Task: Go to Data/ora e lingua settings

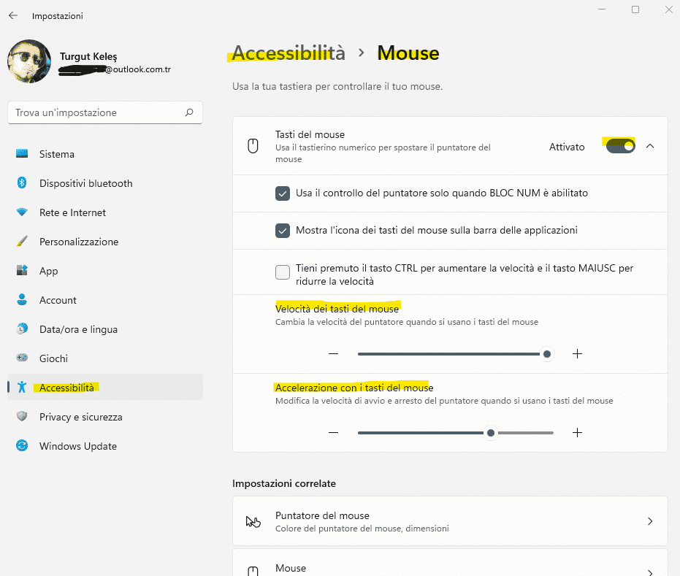Action: click(78, 329)
